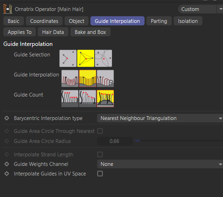223x197 pixels.
Task: Open the Bake and Box tab
Action: 90,32
